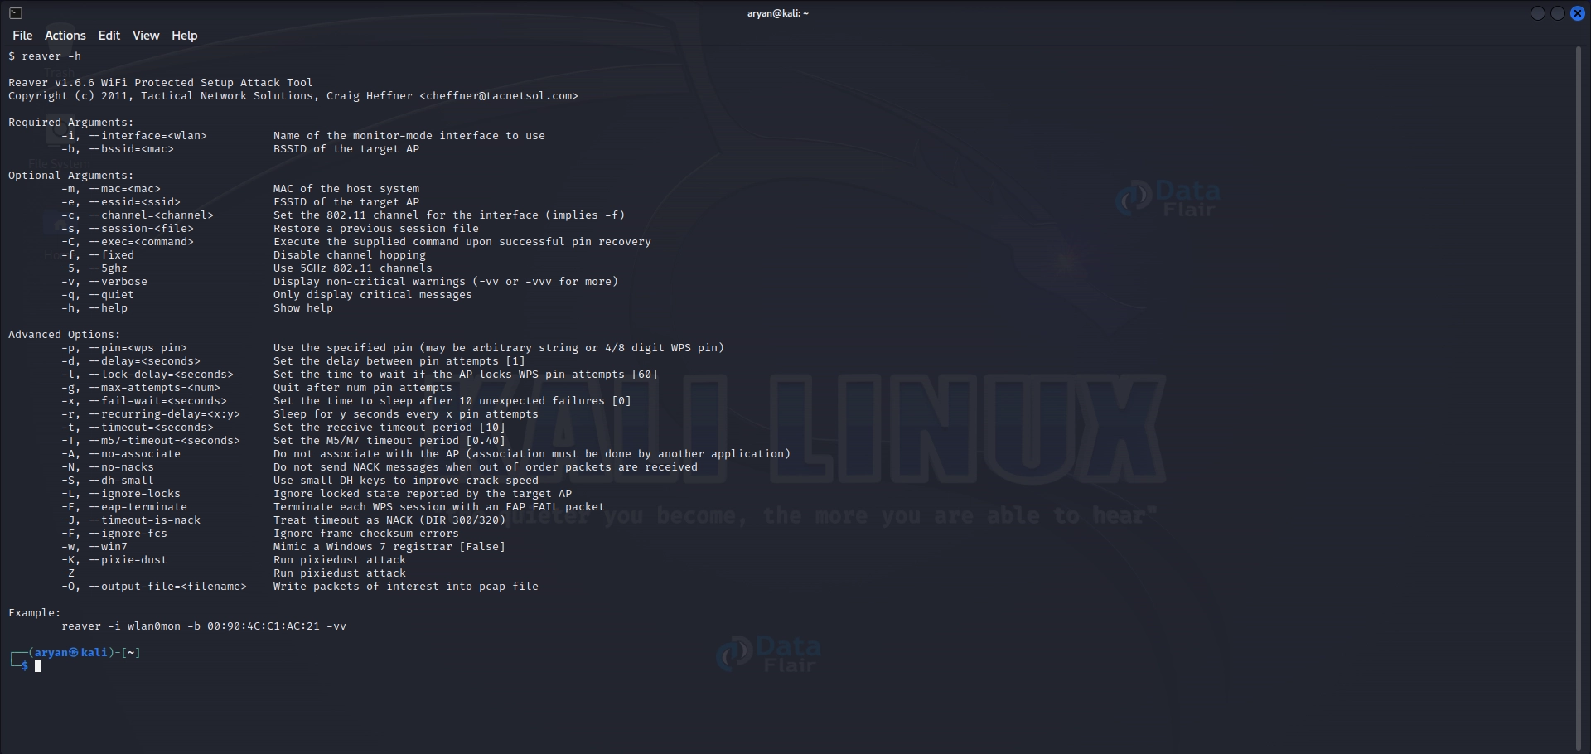Viewport: 1591px width, 754px height.
Task: Click the aryan@kali shell prompt
Action: (x=75, y=653)
